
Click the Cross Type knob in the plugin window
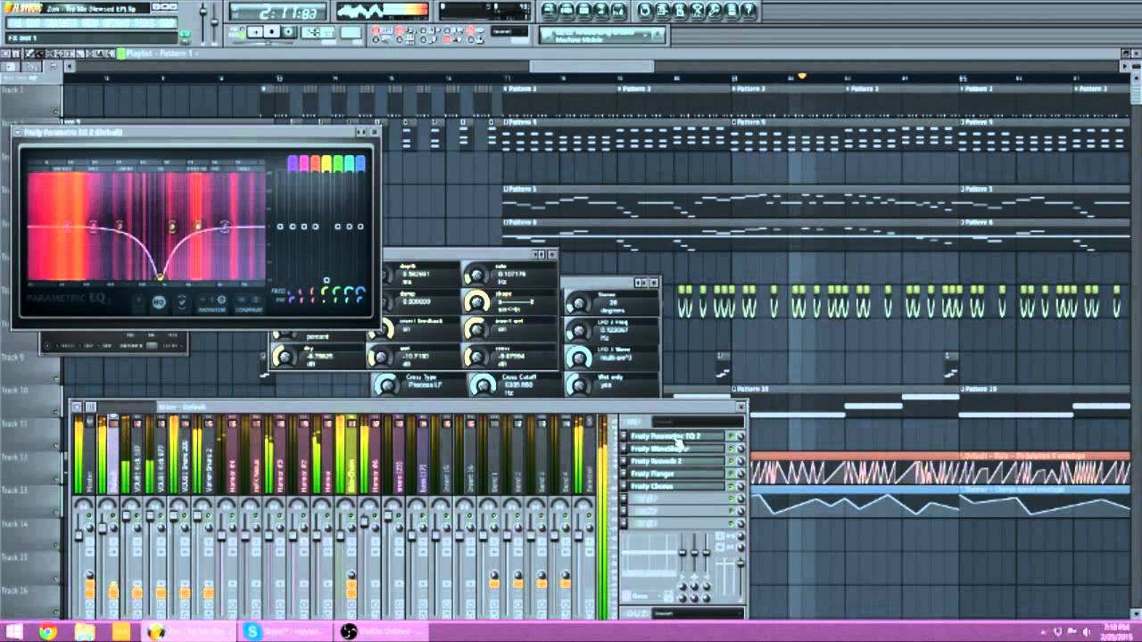pyautogui.click(x=386, y=384)
